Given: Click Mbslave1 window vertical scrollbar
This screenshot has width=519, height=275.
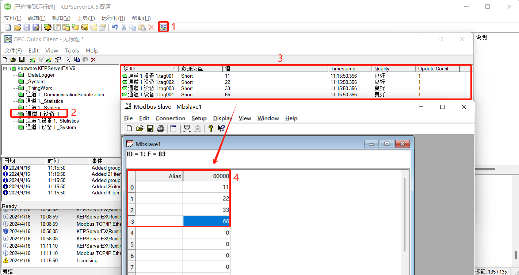Looking at the screenshot, I should click(405, 214).
